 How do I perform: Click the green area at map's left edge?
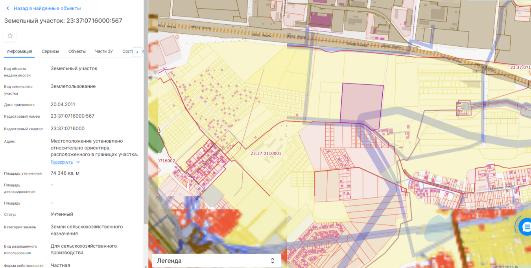[x=153, y=137]
